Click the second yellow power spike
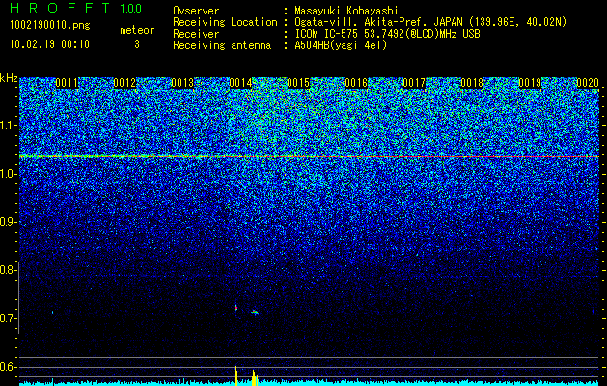This screenshot has height=386, width=607. (255, 377)
